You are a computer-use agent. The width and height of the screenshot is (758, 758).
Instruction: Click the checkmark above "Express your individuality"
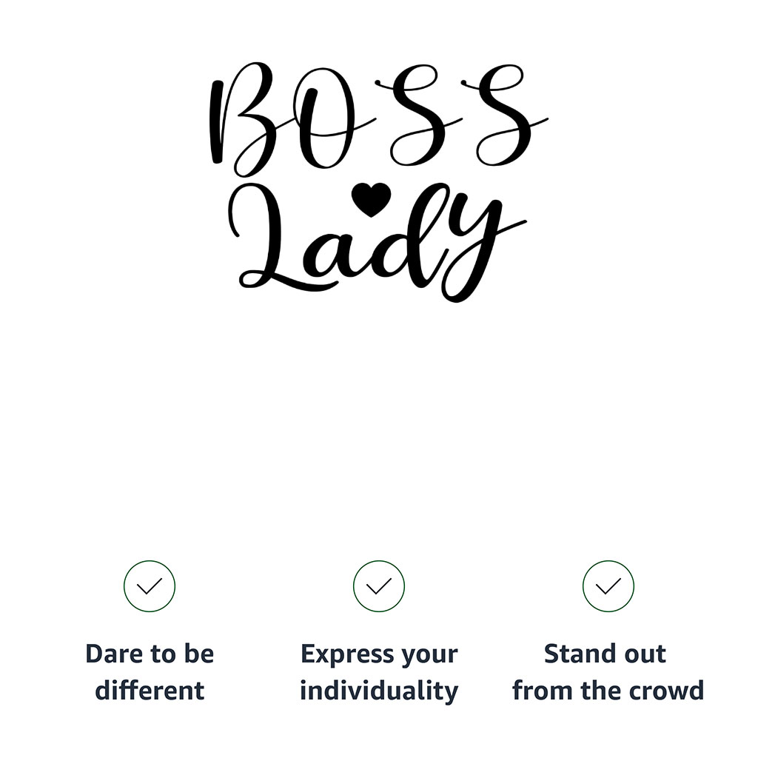click(x=379, y=586)
